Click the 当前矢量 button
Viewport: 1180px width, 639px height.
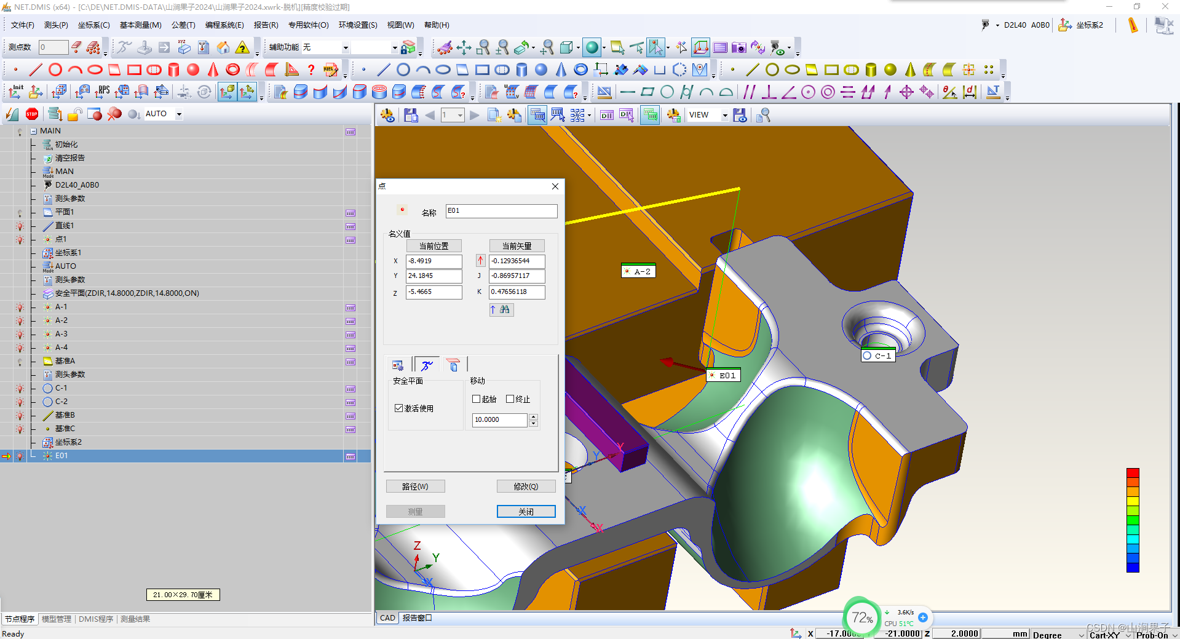[517, 246]
